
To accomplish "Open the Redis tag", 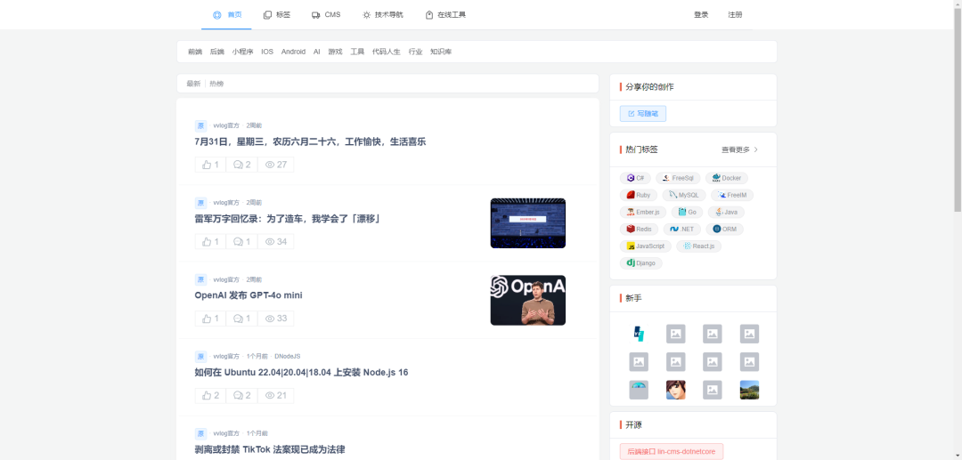I will click(639, 229).
